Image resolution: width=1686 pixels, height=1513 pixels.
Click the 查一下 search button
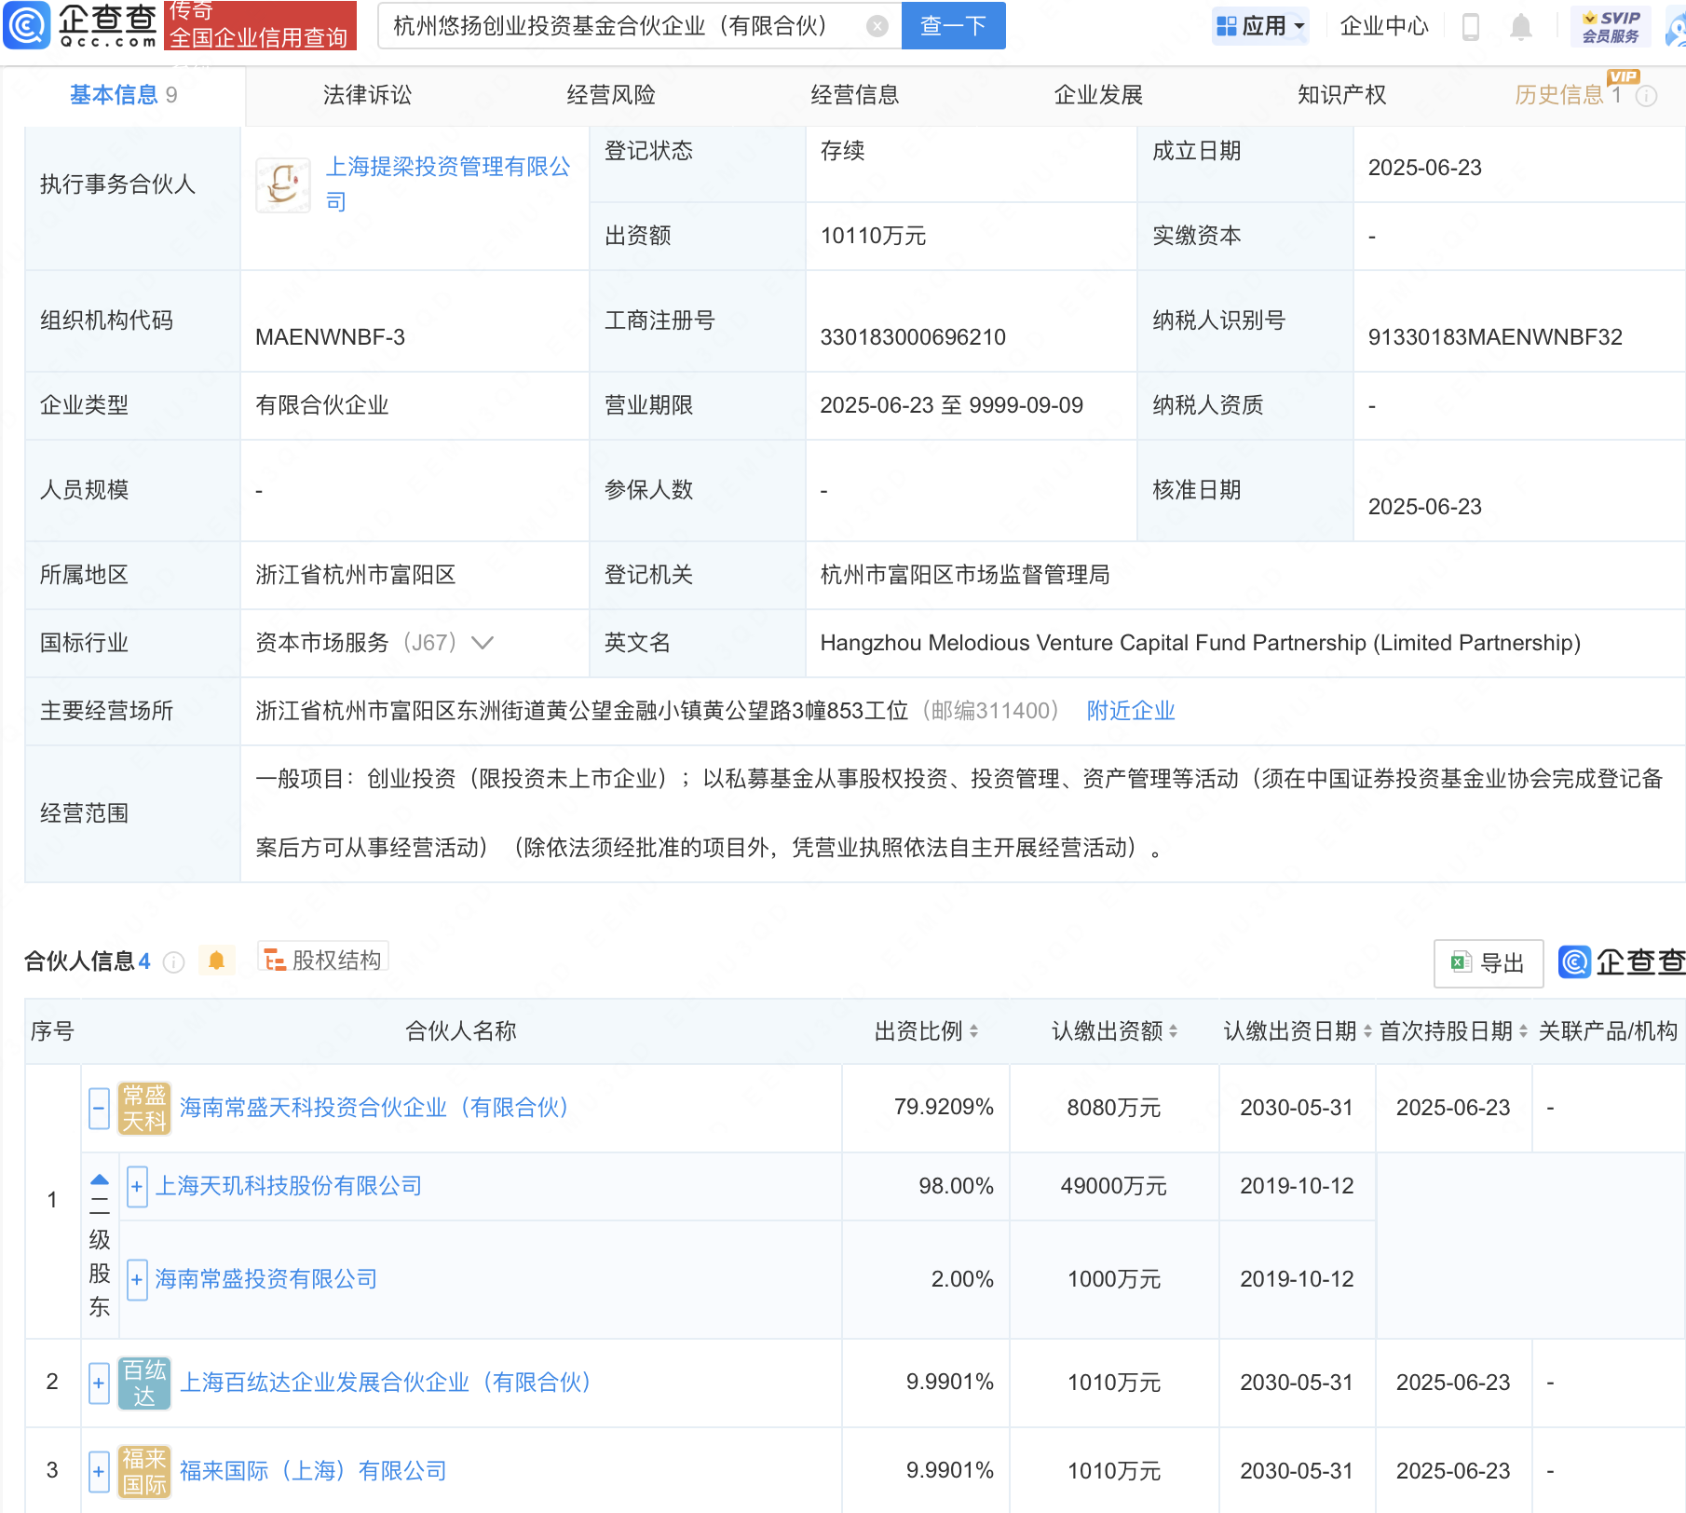(x=953, y=26)
